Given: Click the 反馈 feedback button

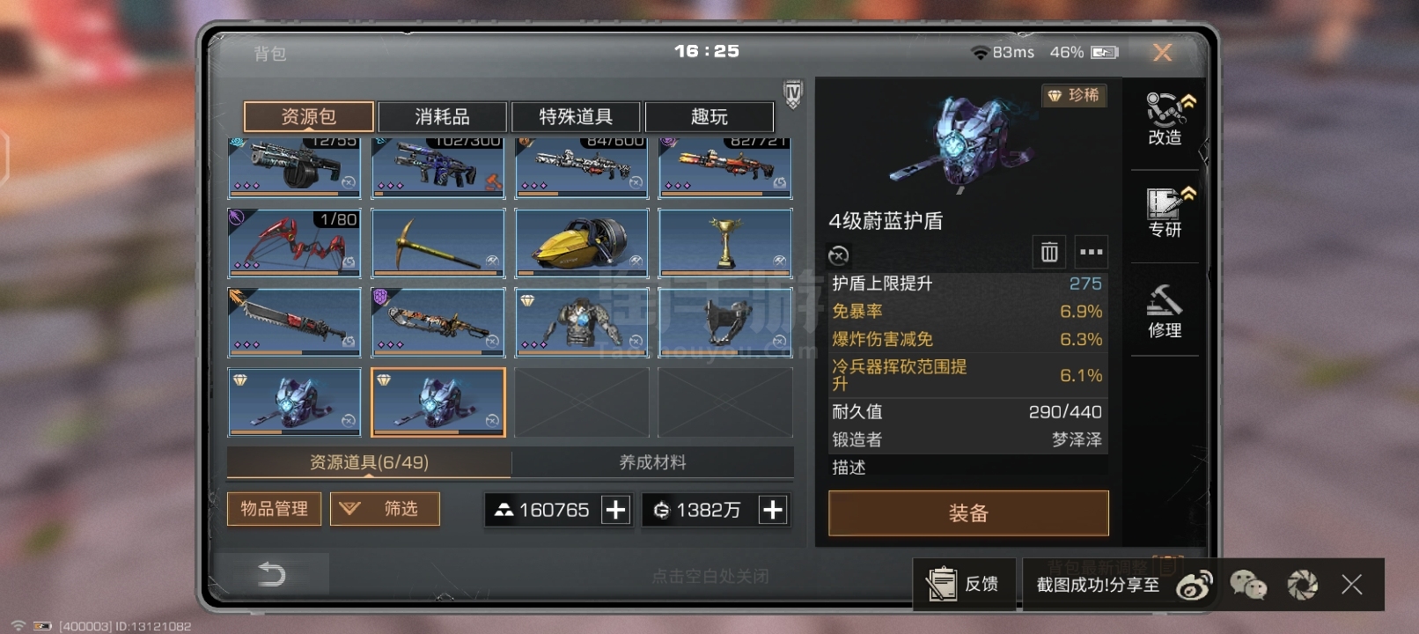Looking at the screenshot, I should [965, 584].
